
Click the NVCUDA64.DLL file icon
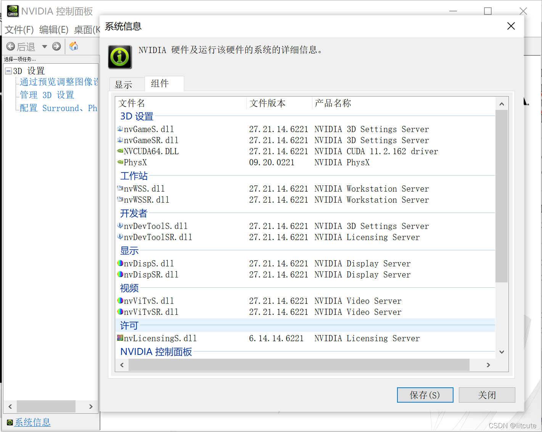coord(120,151)
